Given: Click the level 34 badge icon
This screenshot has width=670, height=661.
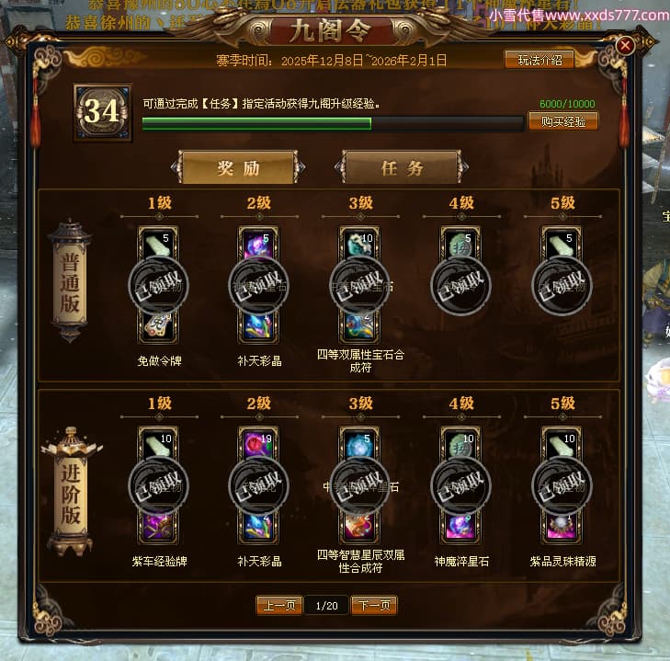Looking at the screenshot, I should tap(103, 113).
